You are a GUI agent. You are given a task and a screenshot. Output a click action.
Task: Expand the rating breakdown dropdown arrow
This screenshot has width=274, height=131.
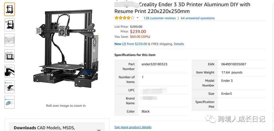coord(138,18)
